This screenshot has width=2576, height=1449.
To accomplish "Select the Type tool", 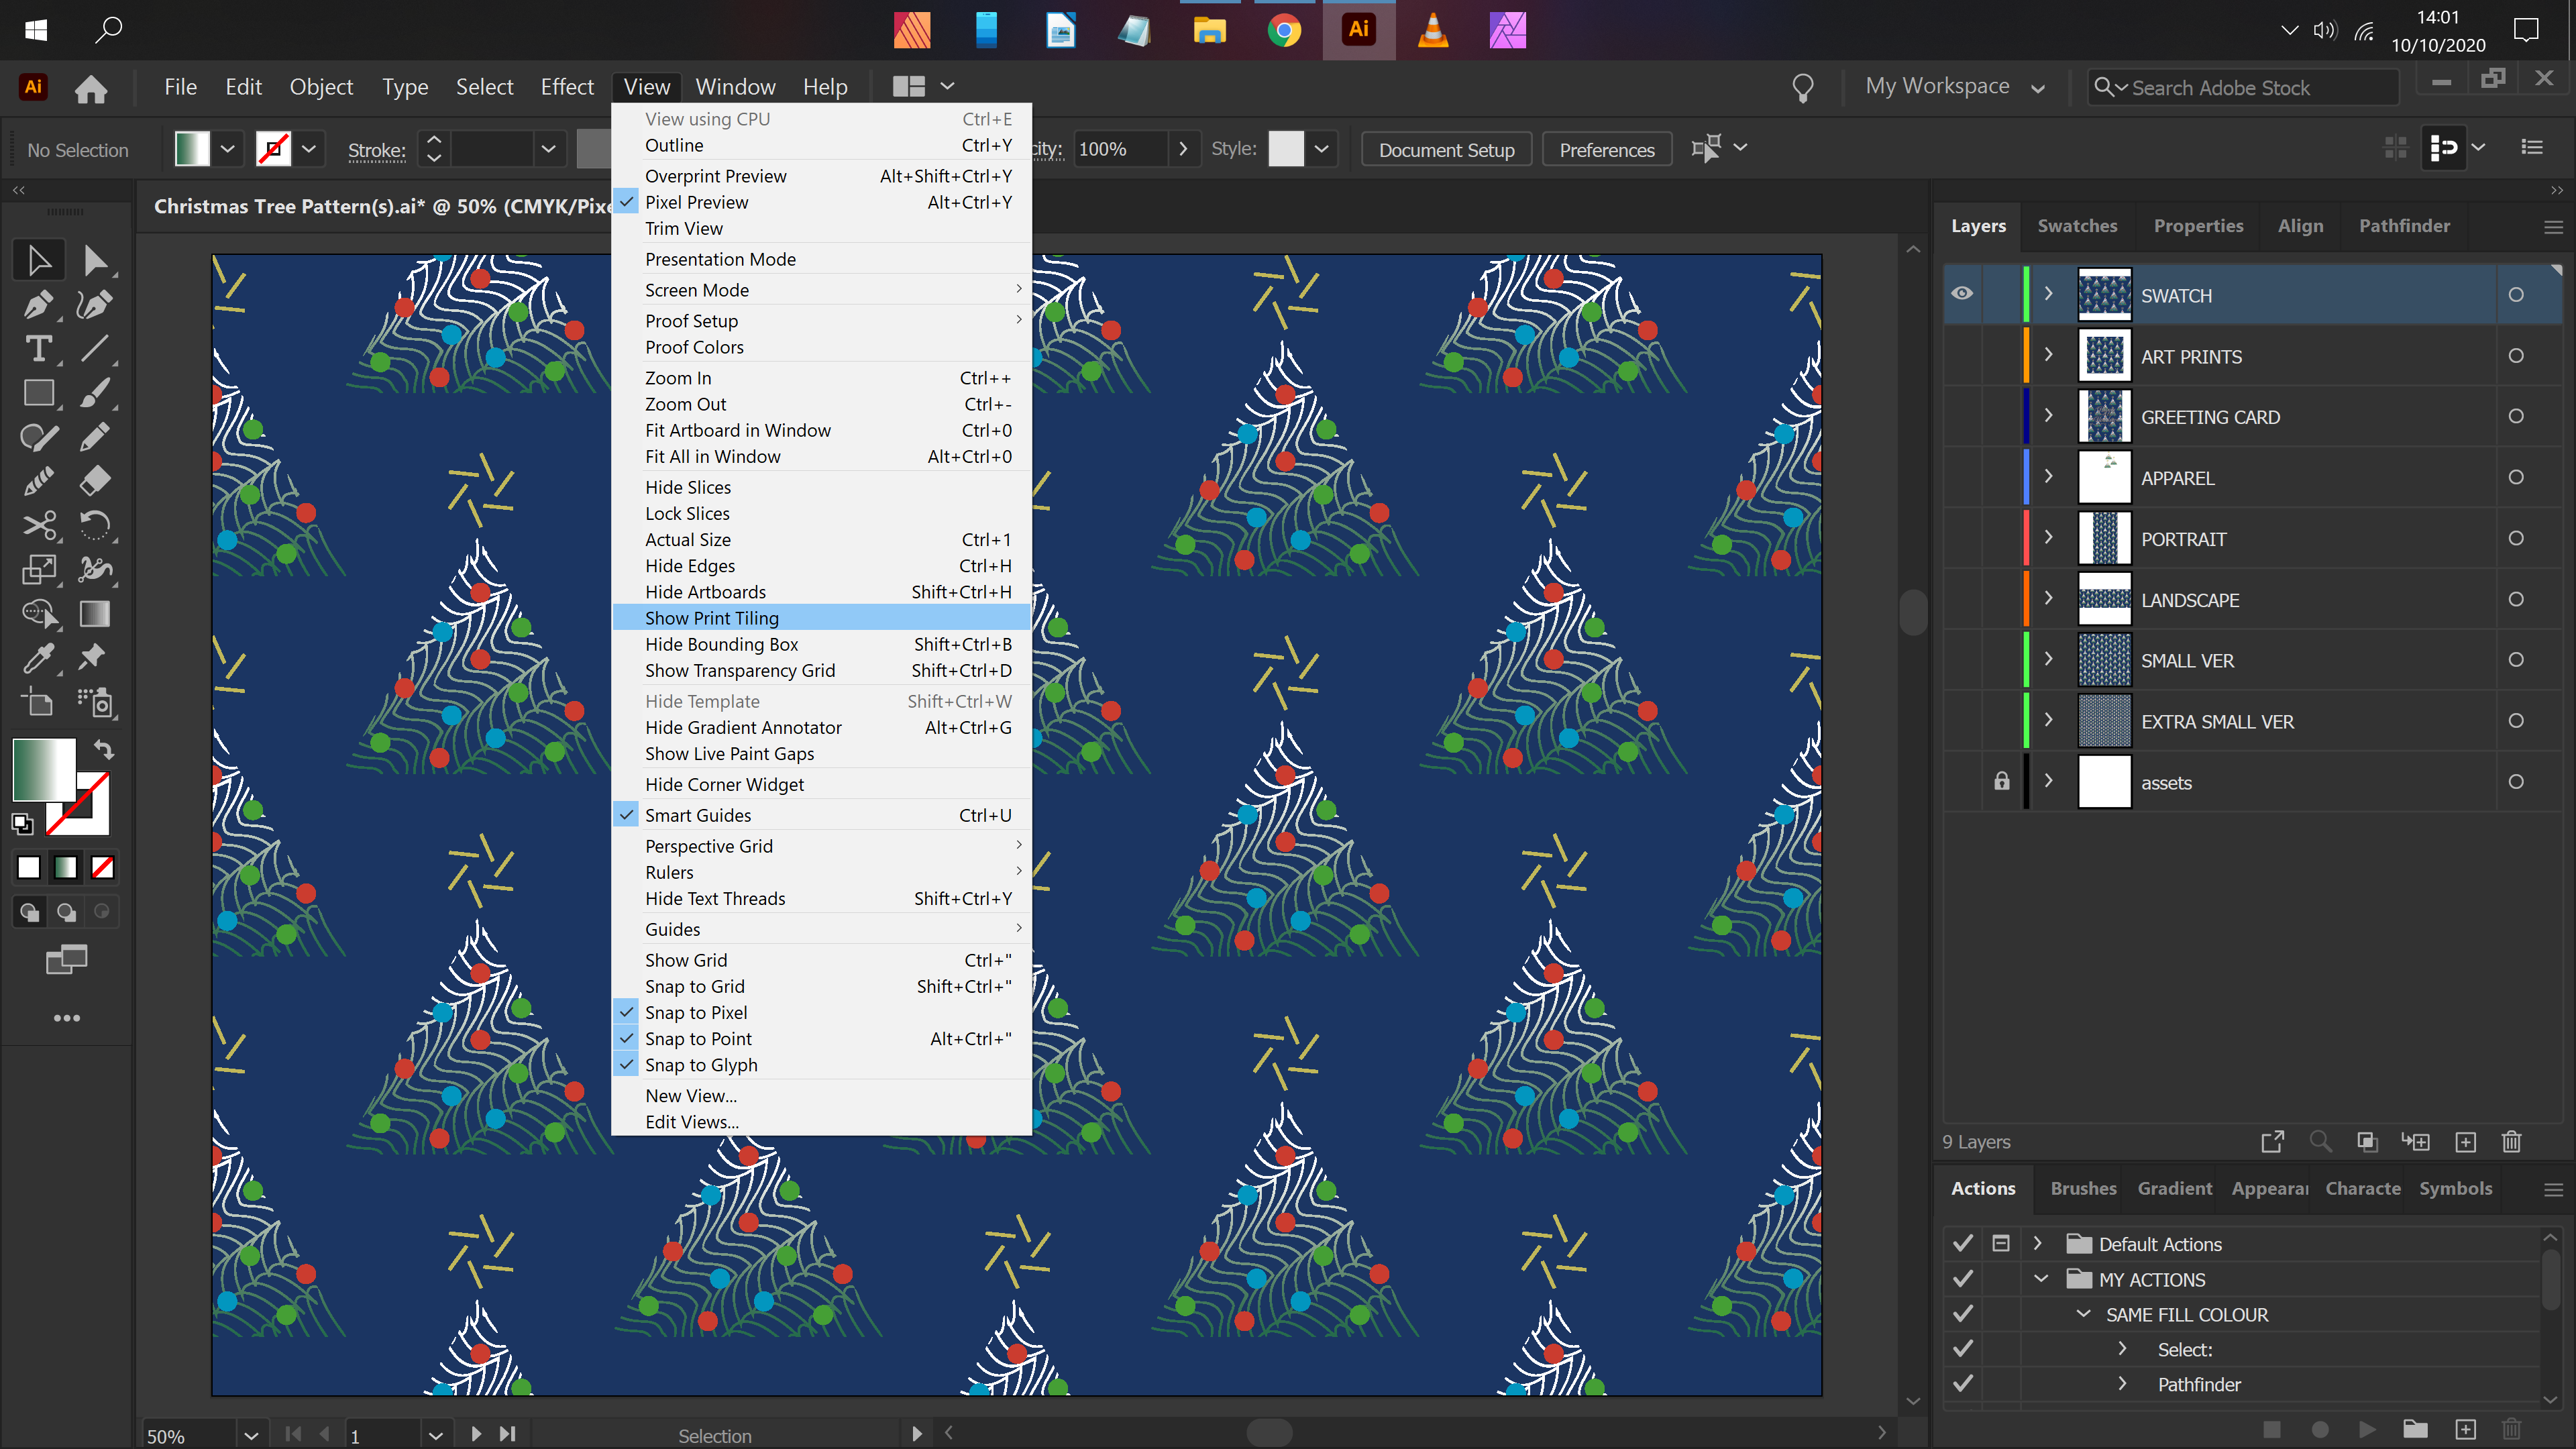I will (x=38, y=349).
